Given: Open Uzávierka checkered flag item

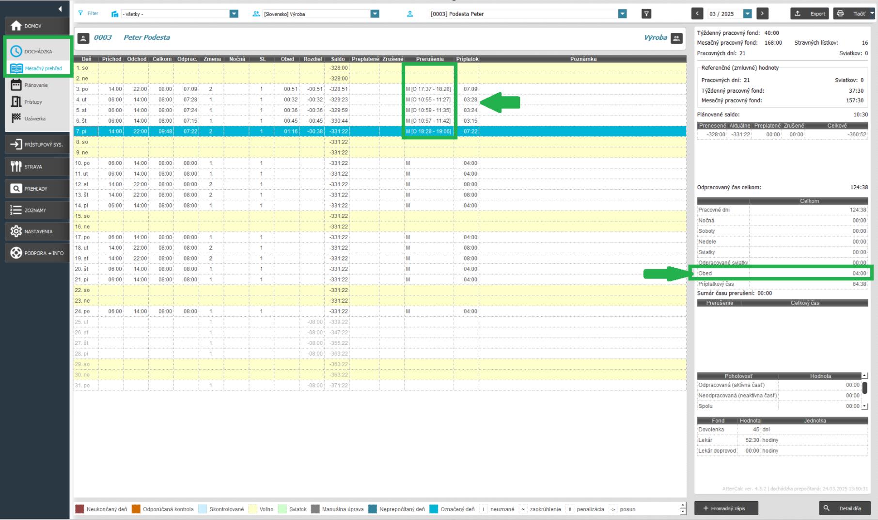Looking at the screenshot, I should [34, 119].
